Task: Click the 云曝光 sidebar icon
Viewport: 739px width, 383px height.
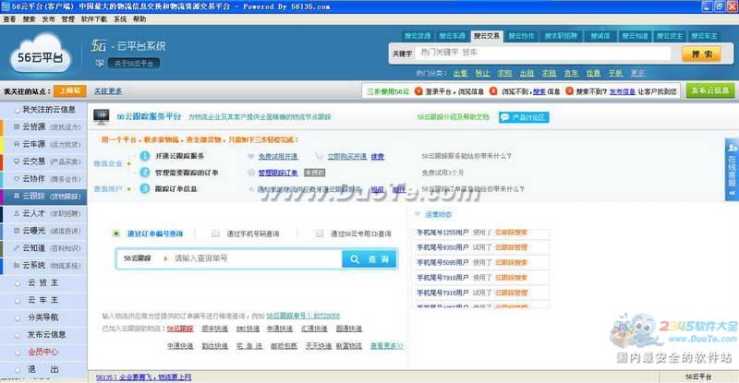Action: [17, 231]
